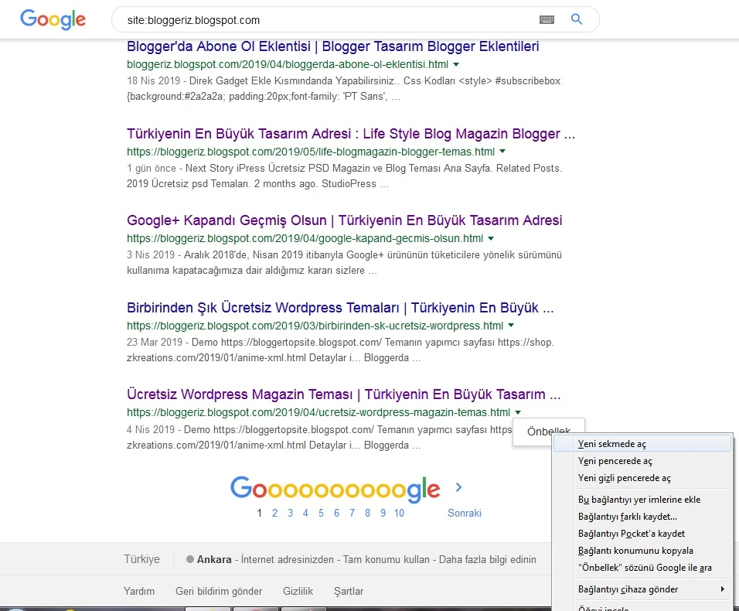
Task: Click the 'Sonraki' next page link
Action: [465, 513]
